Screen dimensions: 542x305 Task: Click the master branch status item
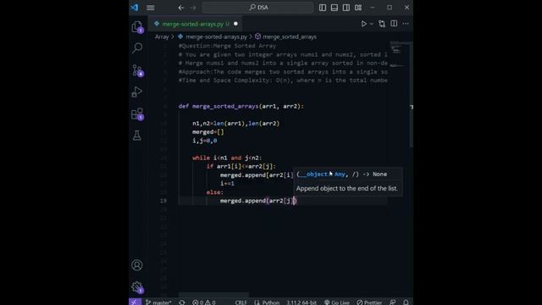click(x=158, y=302)
